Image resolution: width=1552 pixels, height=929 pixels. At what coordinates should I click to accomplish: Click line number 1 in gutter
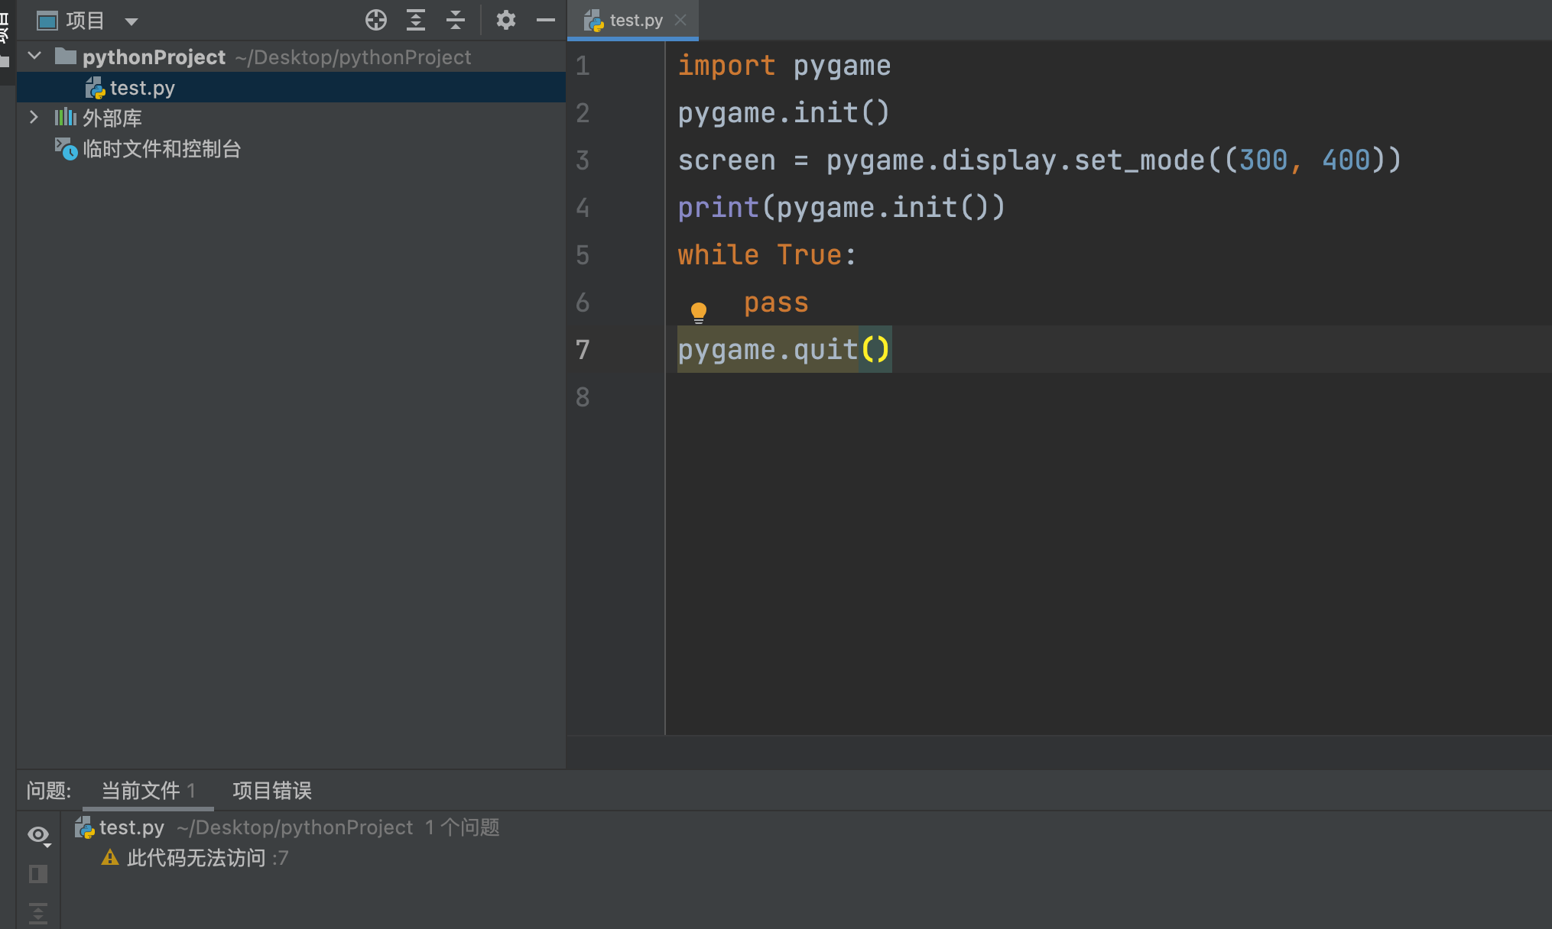pyautogui.click(x=583, y=66)
